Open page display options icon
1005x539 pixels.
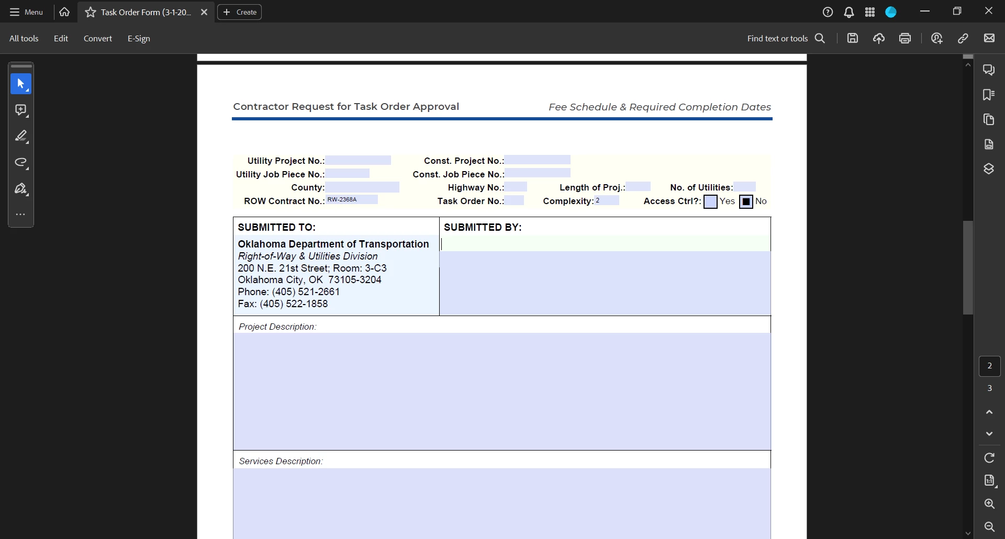[x=989, y=480]
